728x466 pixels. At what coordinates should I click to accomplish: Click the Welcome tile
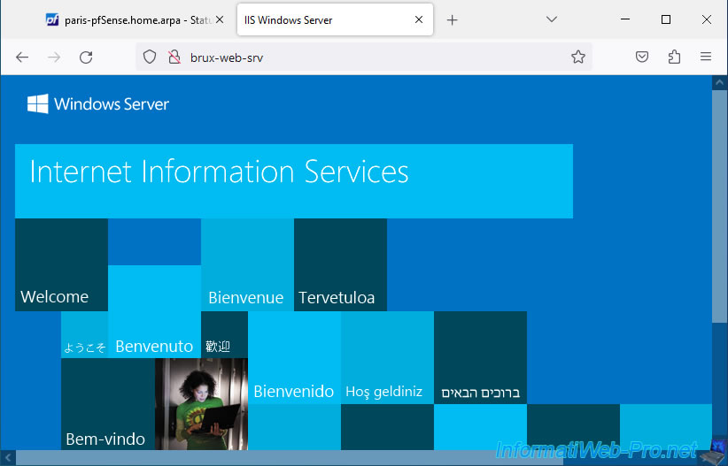click(61, 264)
